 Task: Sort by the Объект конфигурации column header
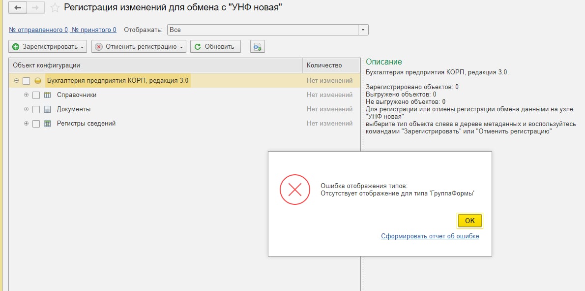pyautogui.click(x=155, y=65)
